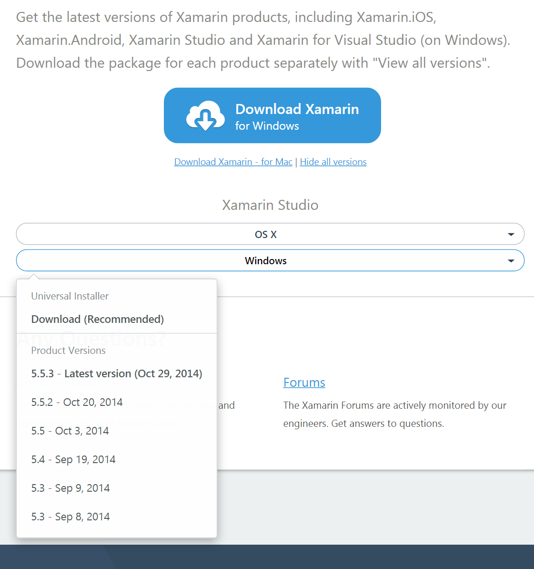This screenshot has width=534, height=569.
Task: Choose version 5.4 - Sep 19, 2014
Action: [73, 459]
